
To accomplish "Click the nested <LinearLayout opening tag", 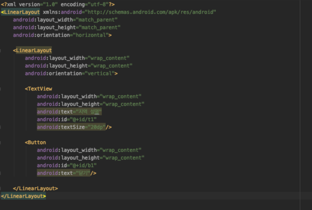I will click(32, 50).
